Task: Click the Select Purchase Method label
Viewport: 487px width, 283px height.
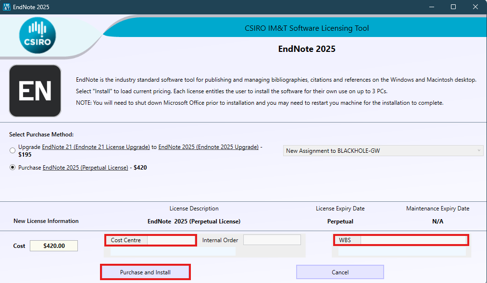Action: pyautogui.click(x=41, y=135)
